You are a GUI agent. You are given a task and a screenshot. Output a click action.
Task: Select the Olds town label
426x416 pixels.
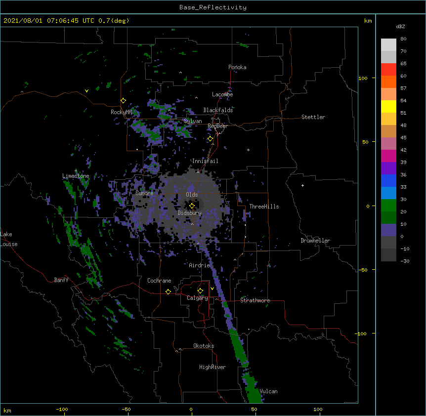point(192,195)
